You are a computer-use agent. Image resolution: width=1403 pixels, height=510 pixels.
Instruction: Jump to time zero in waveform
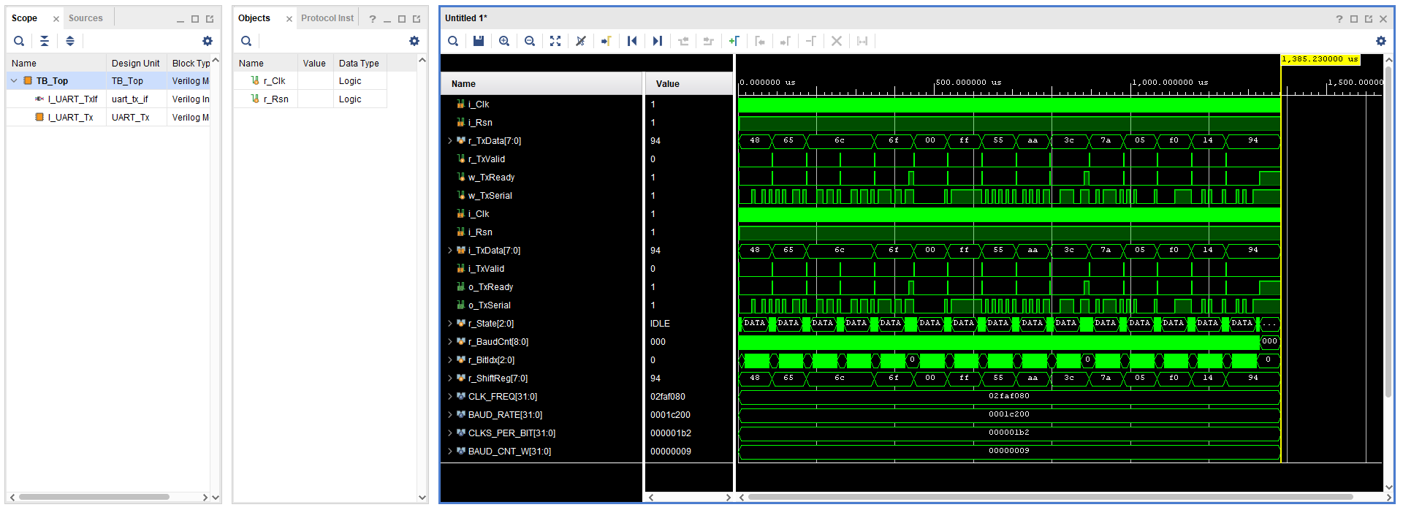[x=632, y=41]
